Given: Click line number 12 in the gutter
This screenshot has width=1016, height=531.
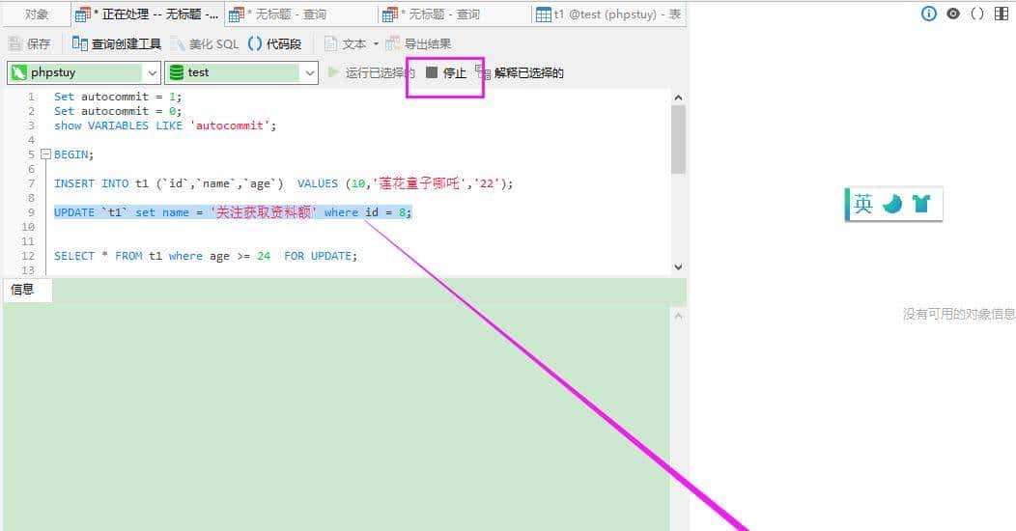Looking at the screenshot, I should tap(28, 256).
